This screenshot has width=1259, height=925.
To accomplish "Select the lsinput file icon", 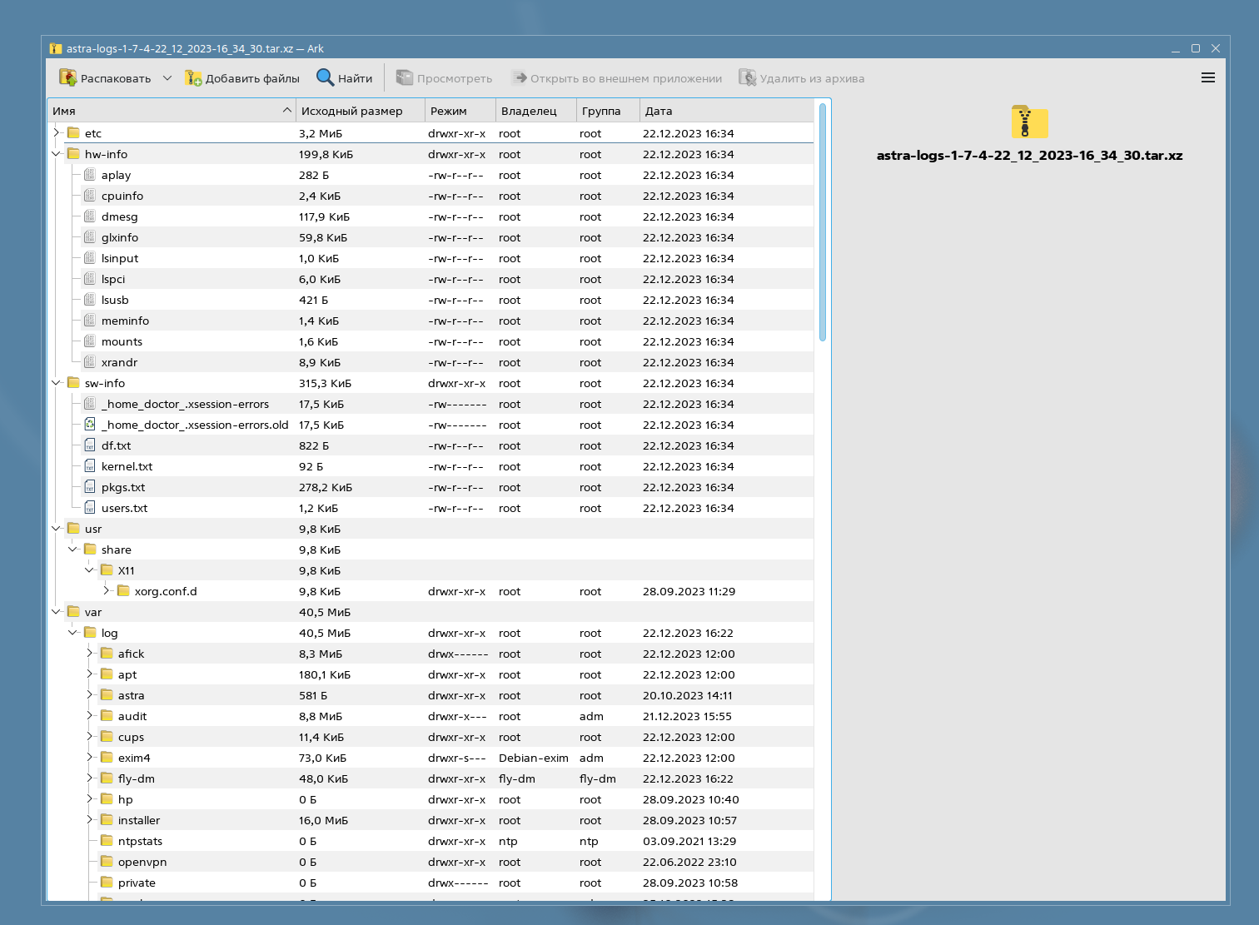I will click(90, 258).
